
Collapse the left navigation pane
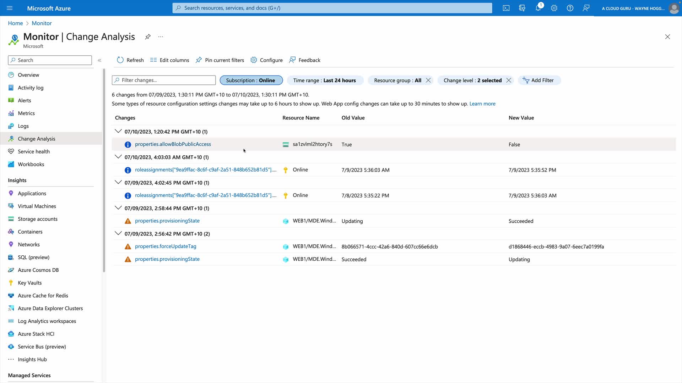pyautogui.click(x=99, y=60)
